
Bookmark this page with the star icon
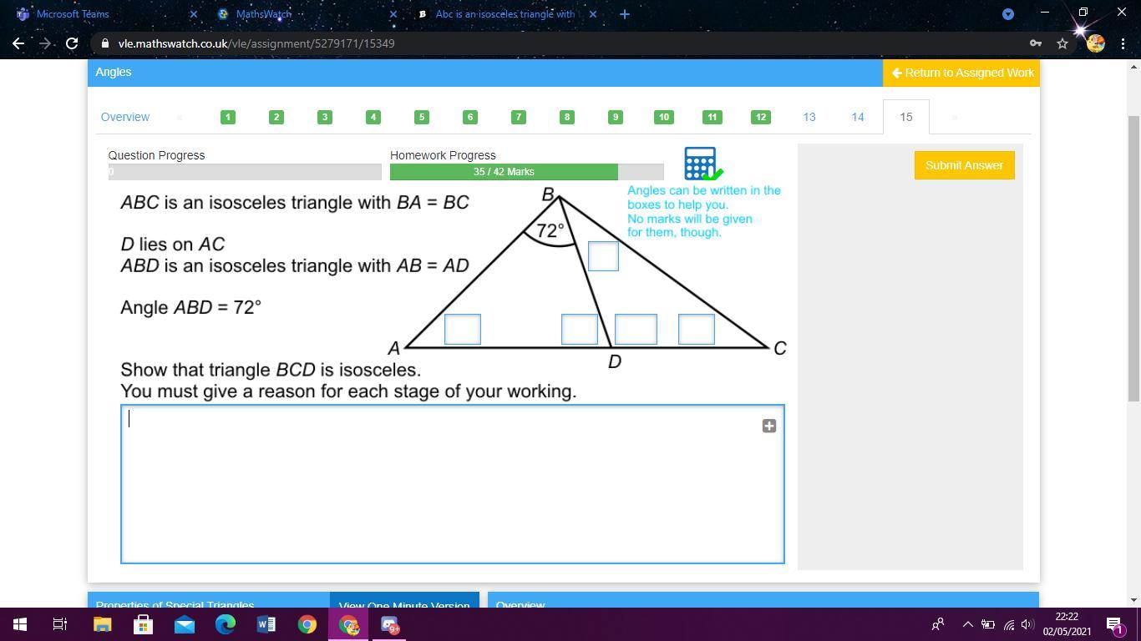point(1062,43)
